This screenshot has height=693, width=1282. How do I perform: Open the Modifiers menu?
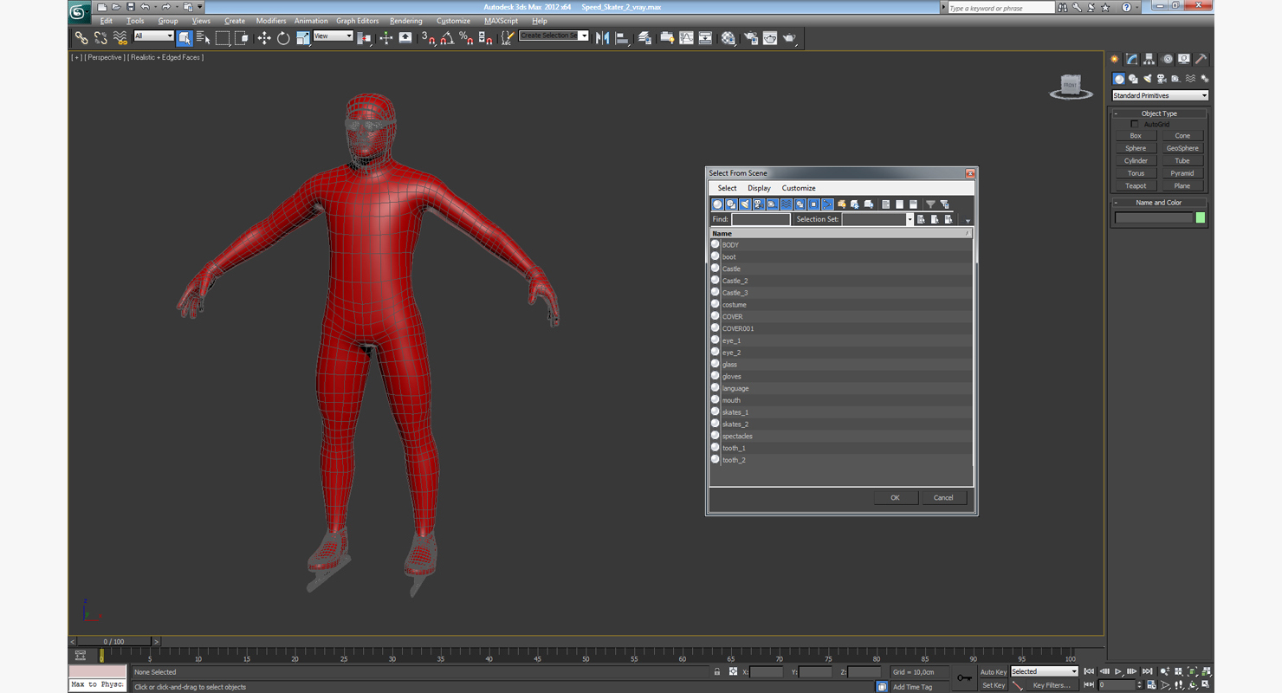point(270,21)
